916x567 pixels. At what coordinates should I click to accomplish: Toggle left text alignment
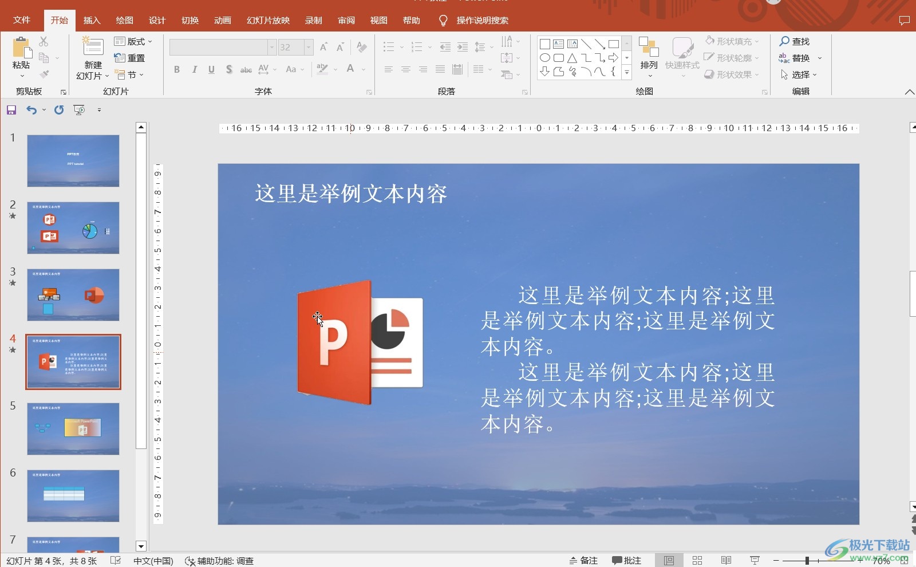coord(388,69)
